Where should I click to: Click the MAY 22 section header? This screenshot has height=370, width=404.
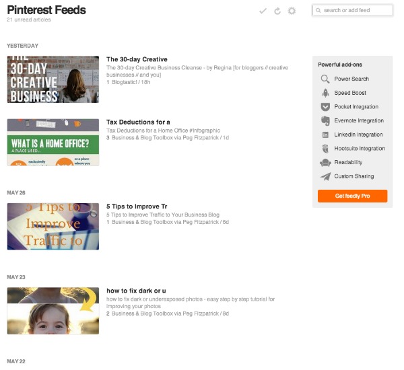point(16,361)
